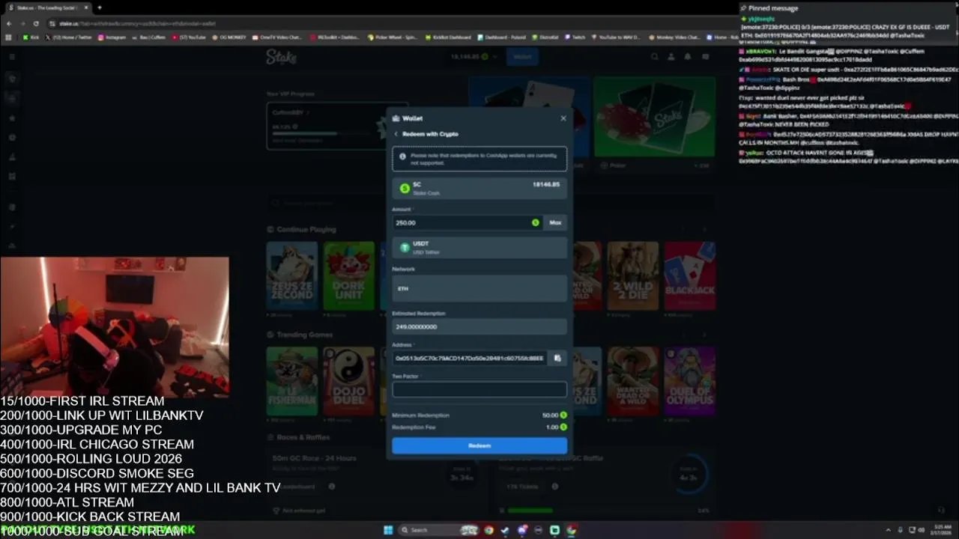Click the Max amount button

tap(555, 222)
